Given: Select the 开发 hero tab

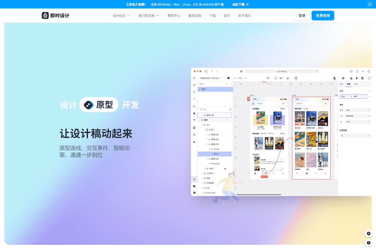Looking at the screenshot, I should (130, 105).
